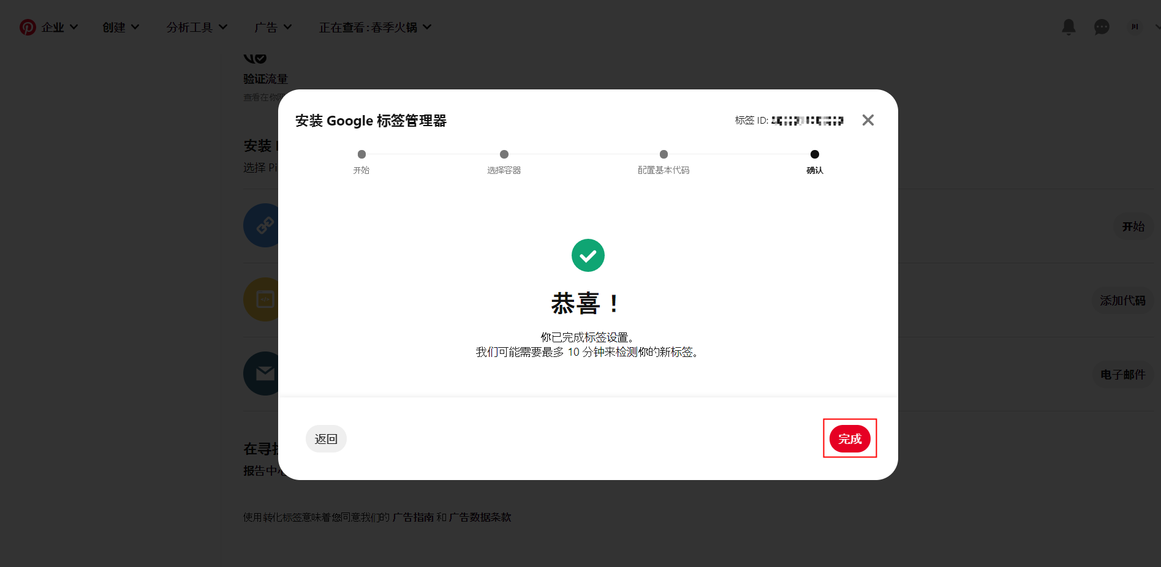
Task: Click the green success checkmark icon
Action: pyautogui.click(x=588, y=255)
